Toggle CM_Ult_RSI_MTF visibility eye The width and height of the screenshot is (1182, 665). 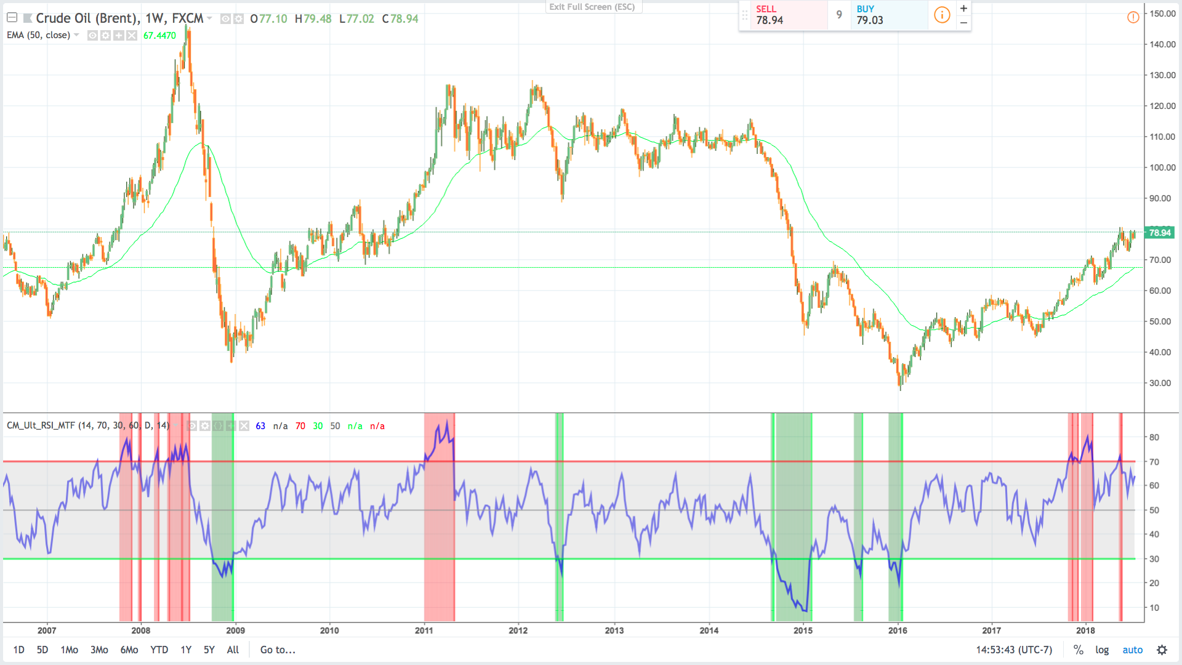point(191,426)
